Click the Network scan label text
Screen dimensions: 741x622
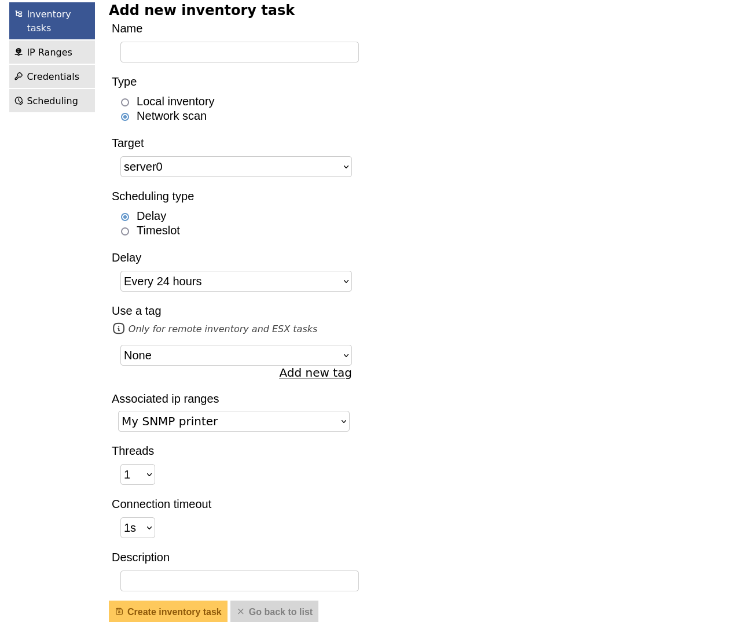pyautogui.click(x=171, y=116)
